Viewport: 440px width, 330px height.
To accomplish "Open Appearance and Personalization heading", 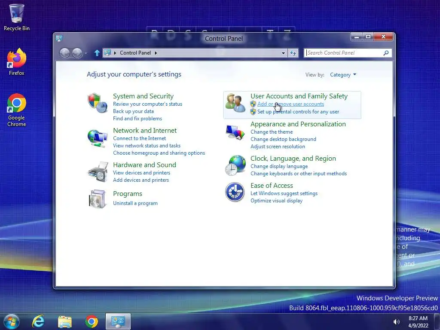I will click(x=298, y=124).
